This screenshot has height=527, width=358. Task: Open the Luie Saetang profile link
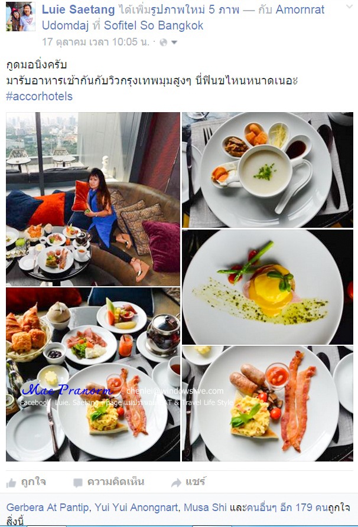pos(79,9)
